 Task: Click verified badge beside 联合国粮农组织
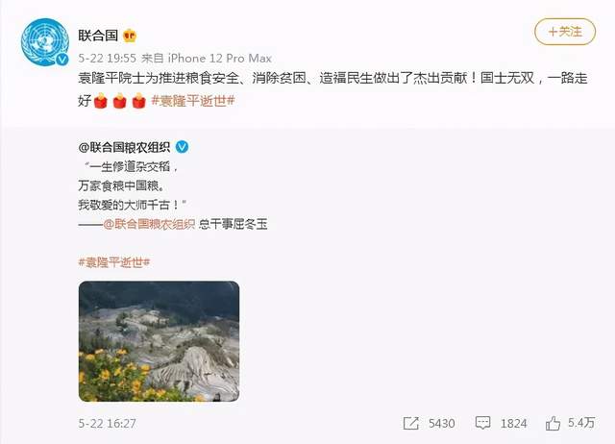(x=182, y=147)
